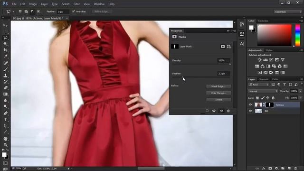Toggle mask visibility eye in Properties panel
304x171 pixels.
coord(221,111)
